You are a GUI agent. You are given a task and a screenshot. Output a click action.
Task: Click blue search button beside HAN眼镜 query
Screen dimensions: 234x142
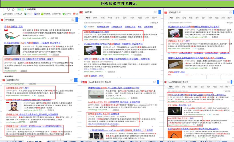[x=77, y=19]
